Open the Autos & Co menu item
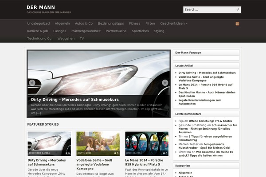This screenshot has height=177, width=266. pyautogui.click(x=84, y=23)
